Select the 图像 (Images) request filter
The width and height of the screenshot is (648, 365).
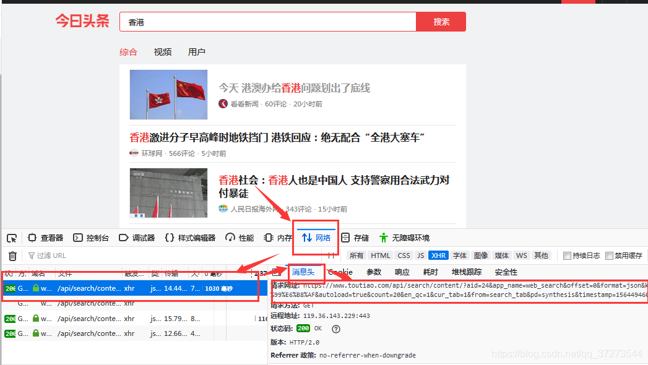coord(481,255)
